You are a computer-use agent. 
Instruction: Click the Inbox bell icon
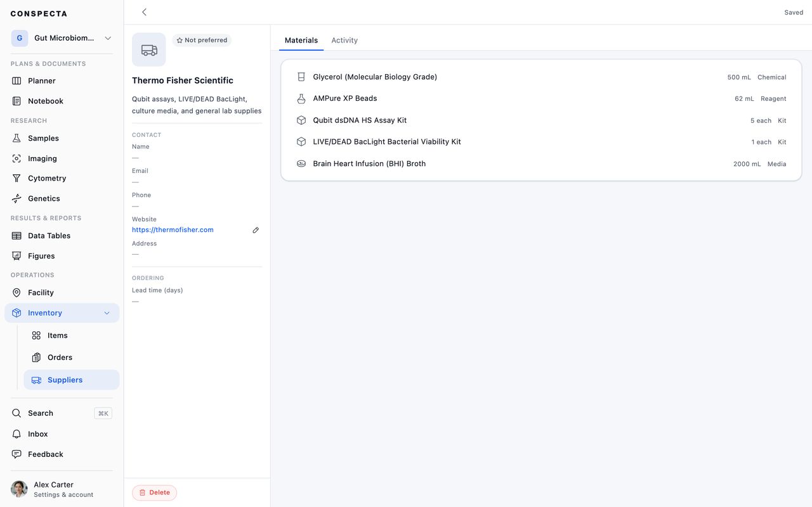click(16, 434)
